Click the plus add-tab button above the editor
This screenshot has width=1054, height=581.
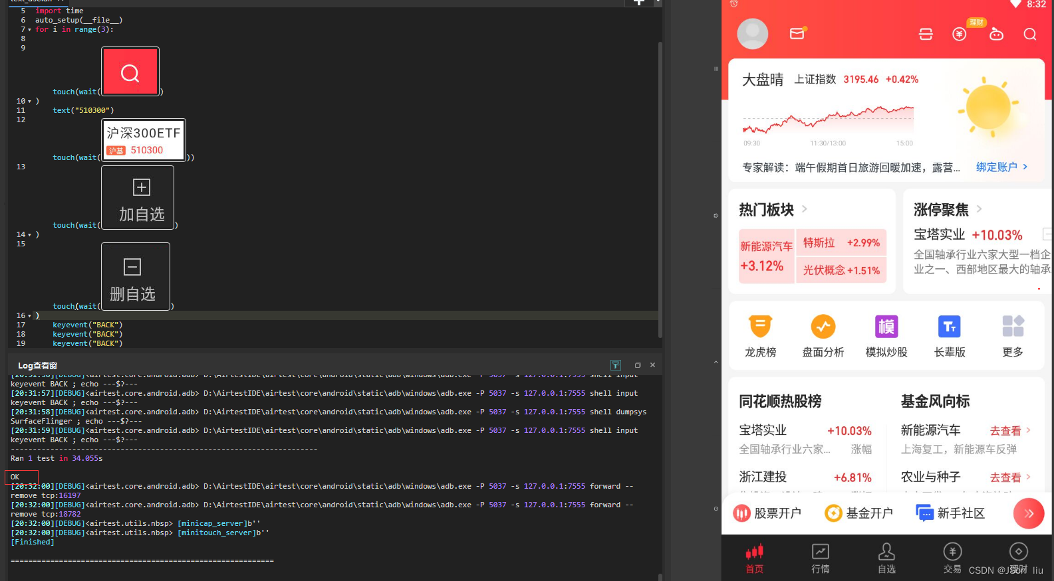(639, 3)
